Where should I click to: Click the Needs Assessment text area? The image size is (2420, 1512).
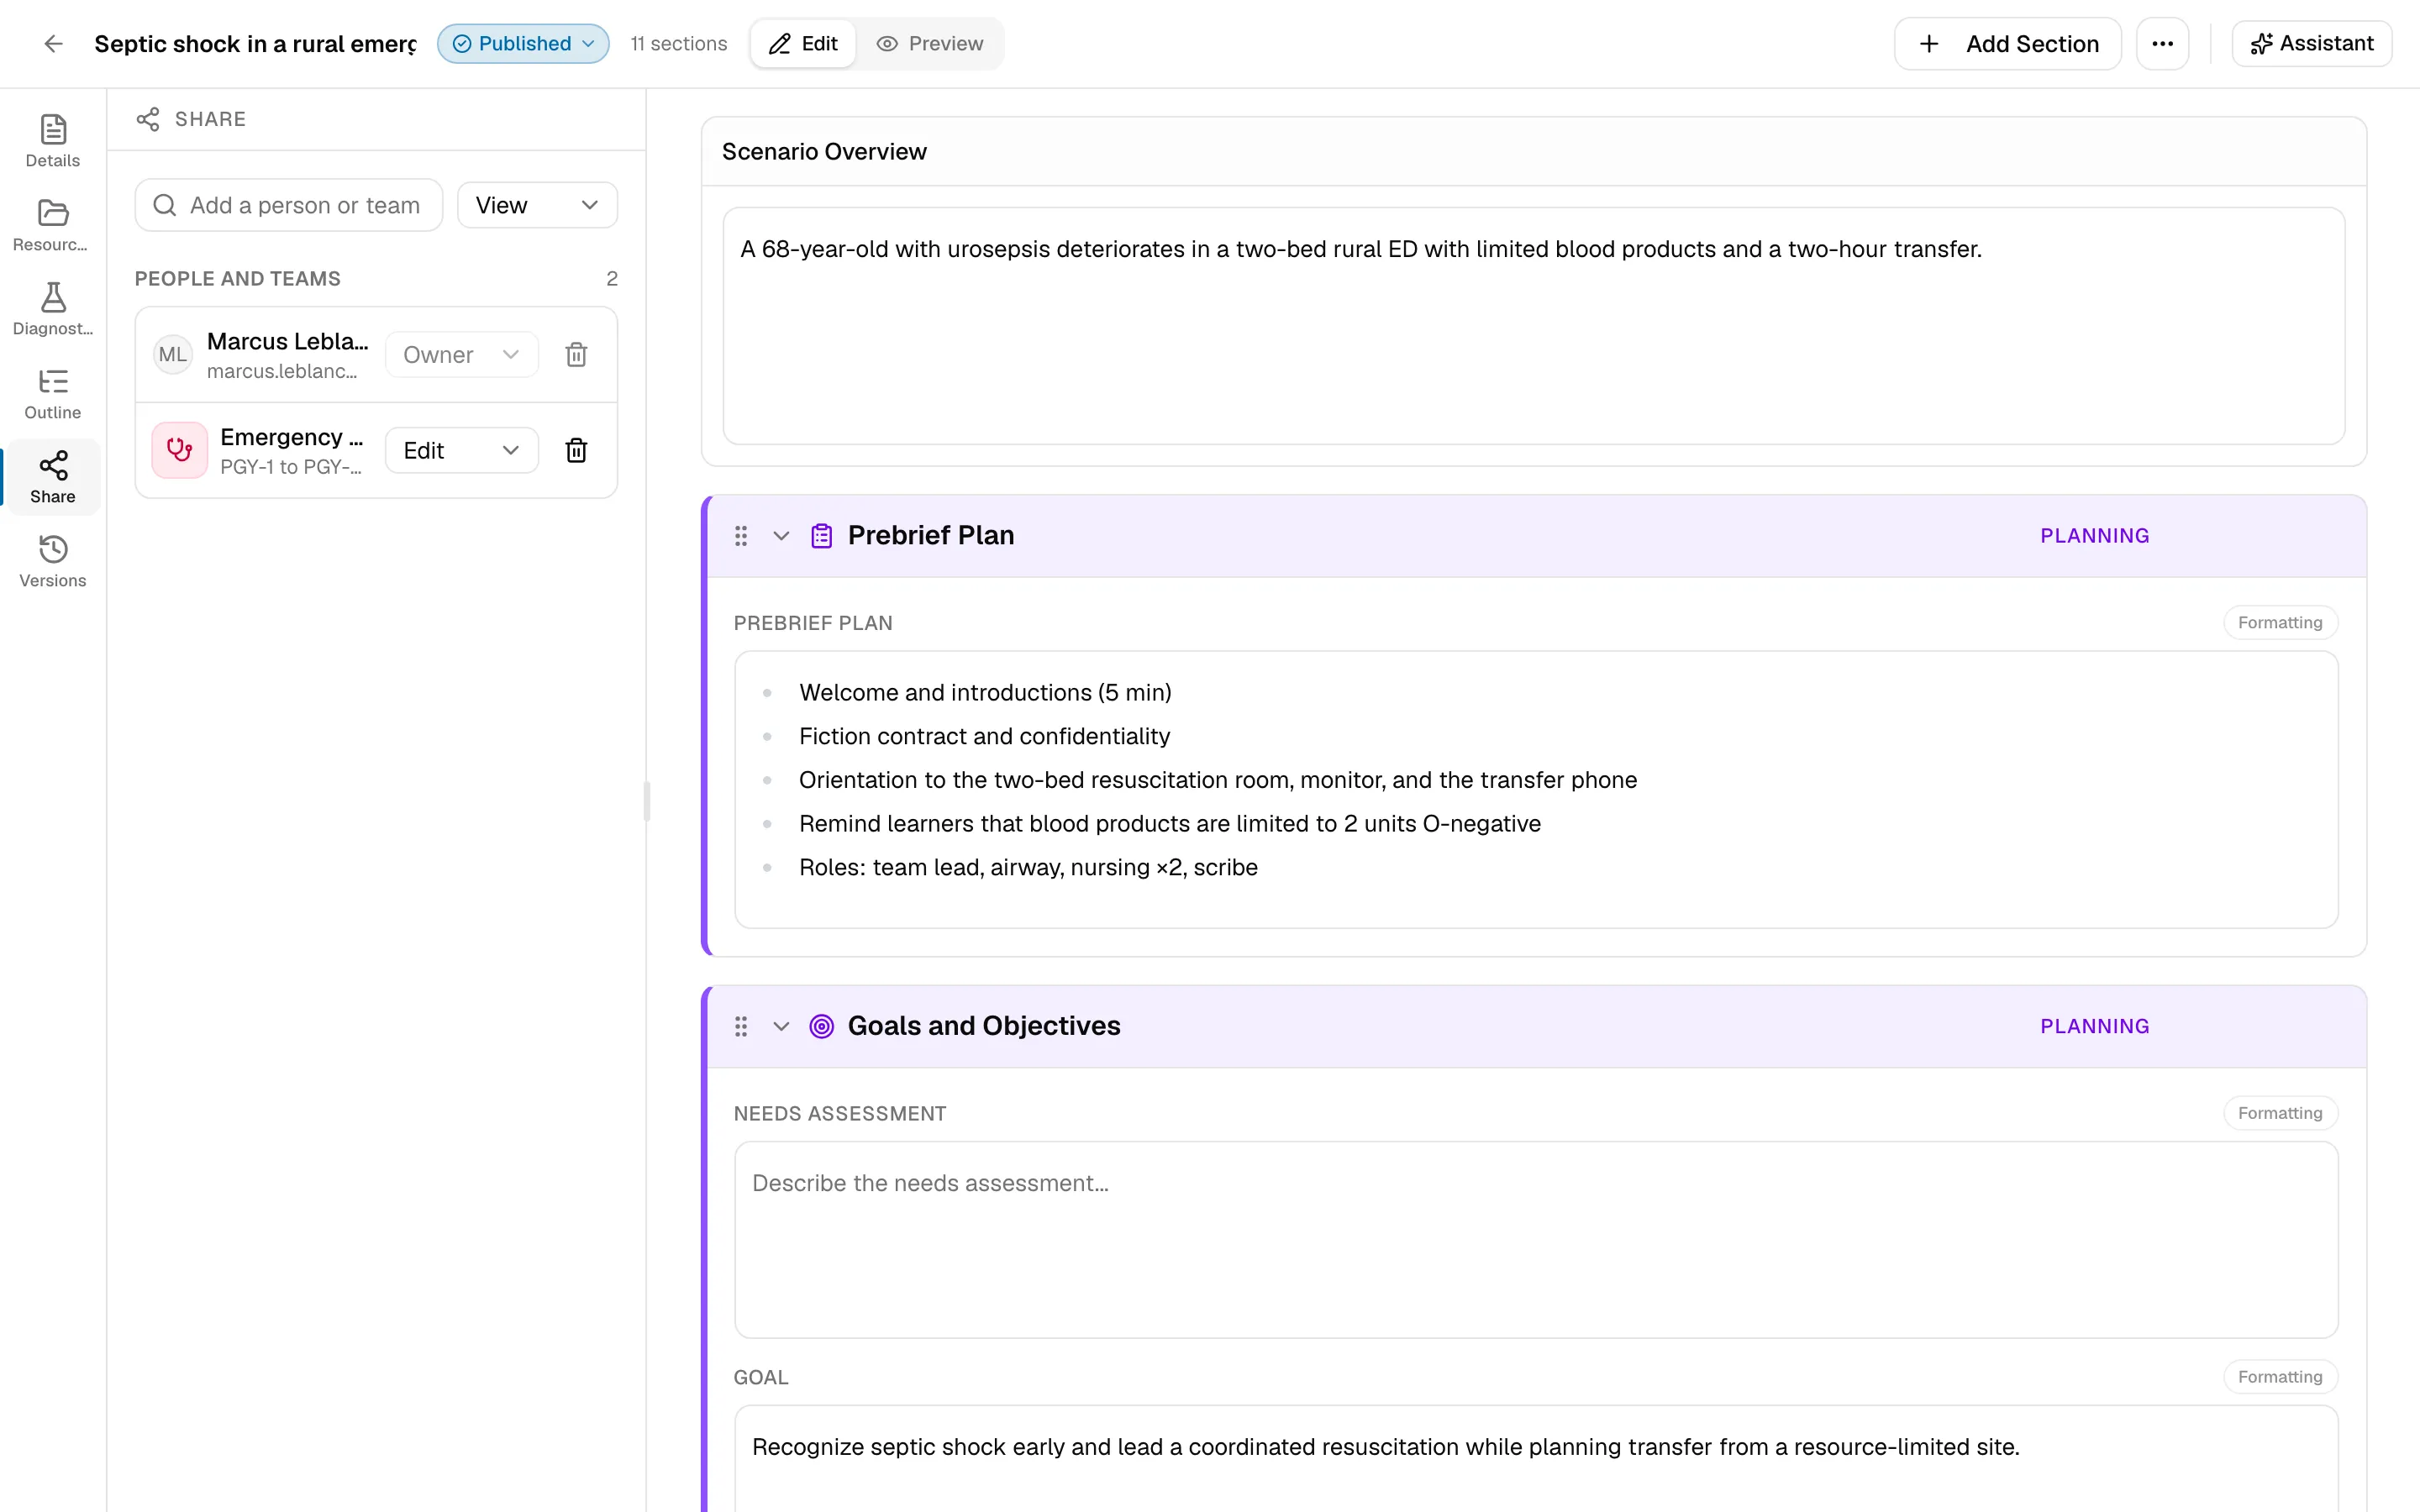pyautogui.click(x=1535, y=1239)
